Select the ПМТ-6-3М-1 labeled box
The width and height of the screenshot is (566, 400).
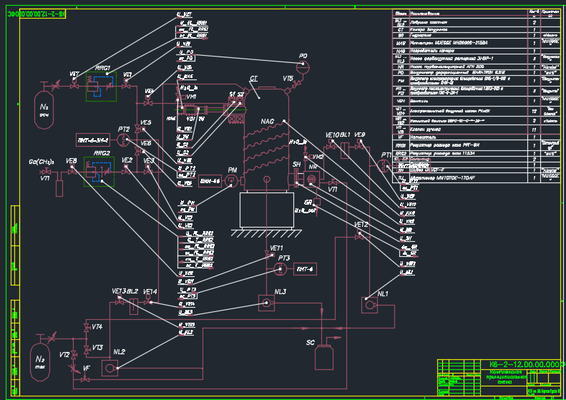93,140
